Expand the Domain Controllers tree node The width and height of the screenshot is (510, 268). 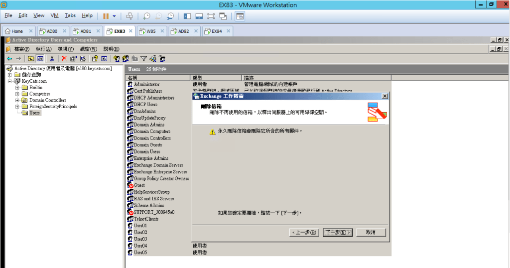[x=17, y=100]
